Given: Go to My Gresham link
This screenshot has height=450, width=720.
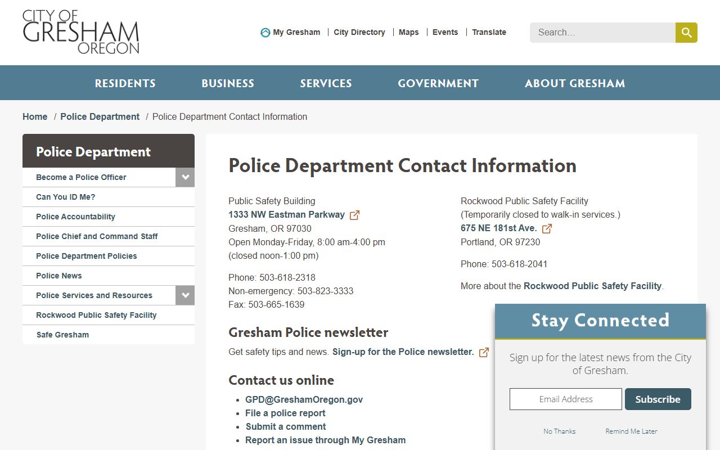Looking at the screenshot, I should coord(296,32).
